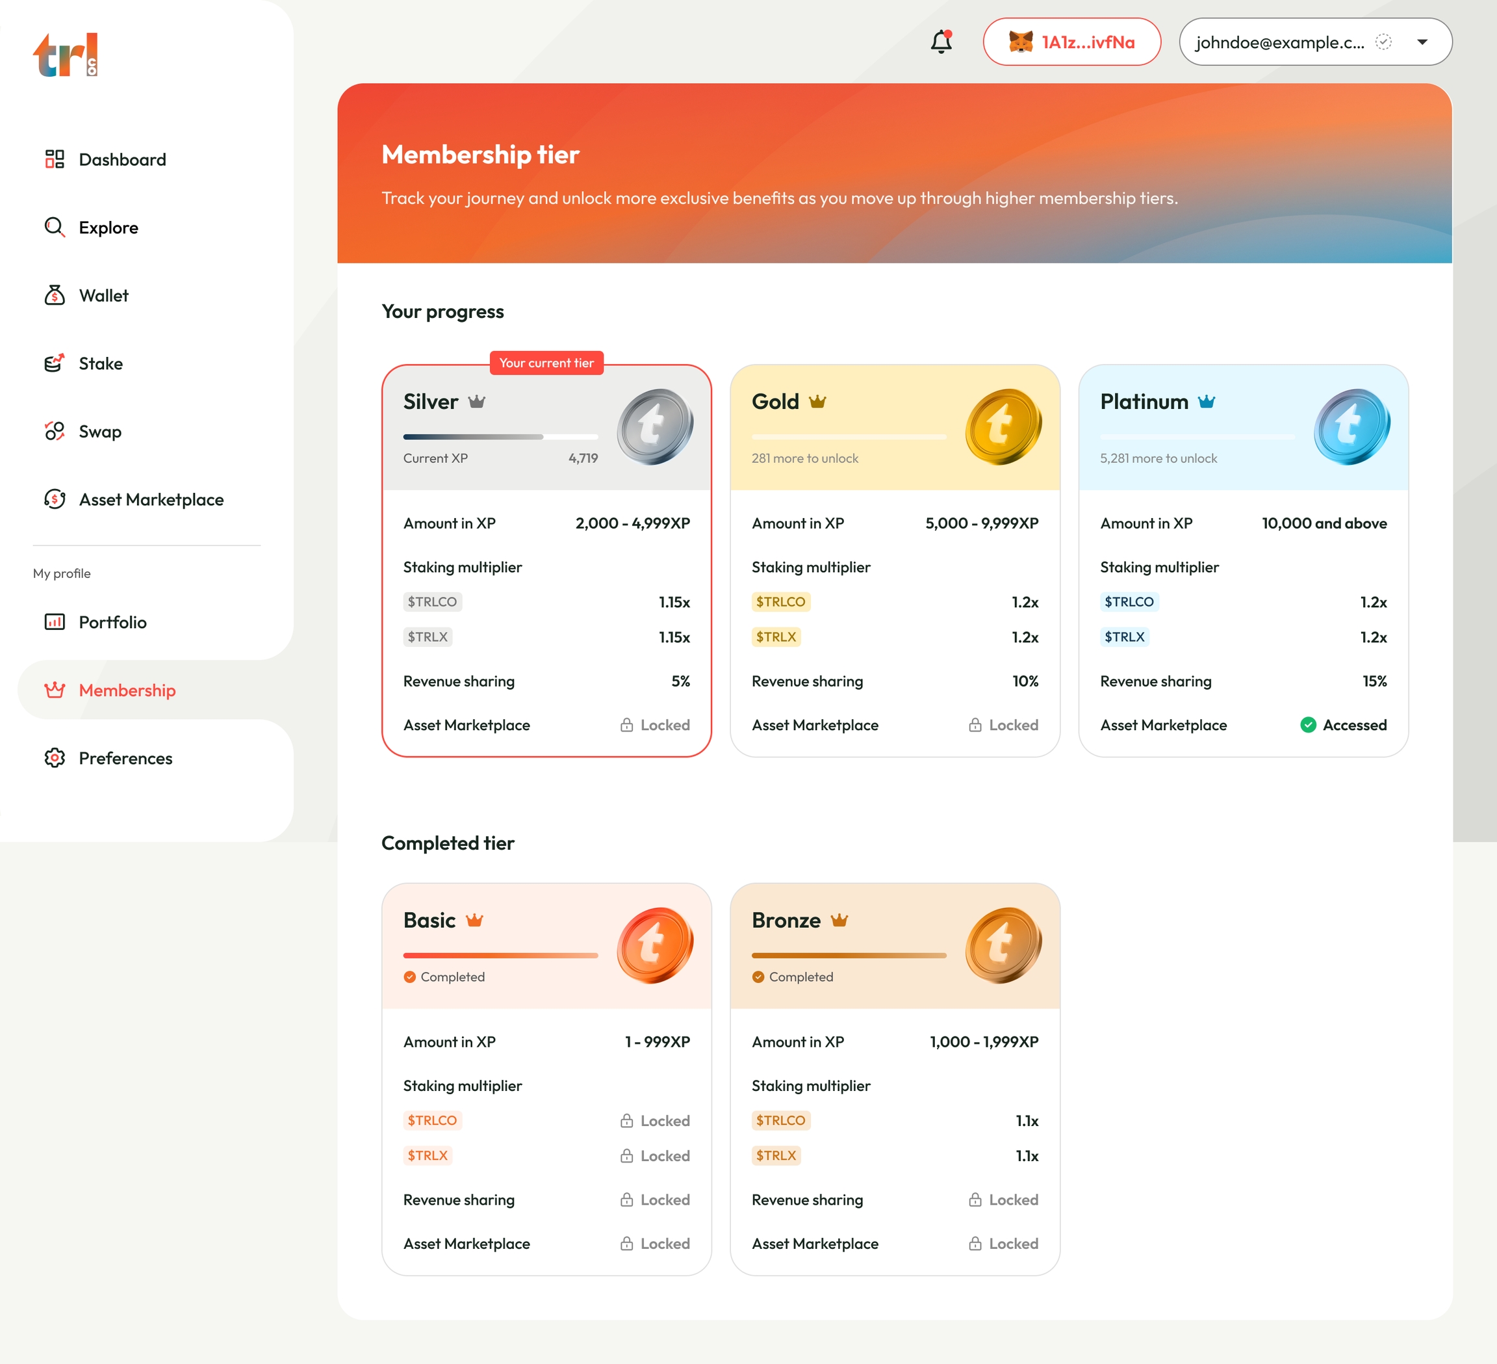
Task: Click the Silver tier XP progress bar
Action: click(x=500, y=437)
